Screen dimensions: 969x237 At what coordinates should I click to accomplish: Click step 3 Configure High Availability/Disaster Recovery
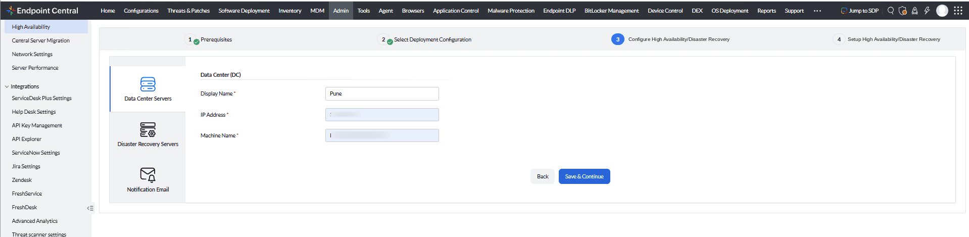(670, 39)
